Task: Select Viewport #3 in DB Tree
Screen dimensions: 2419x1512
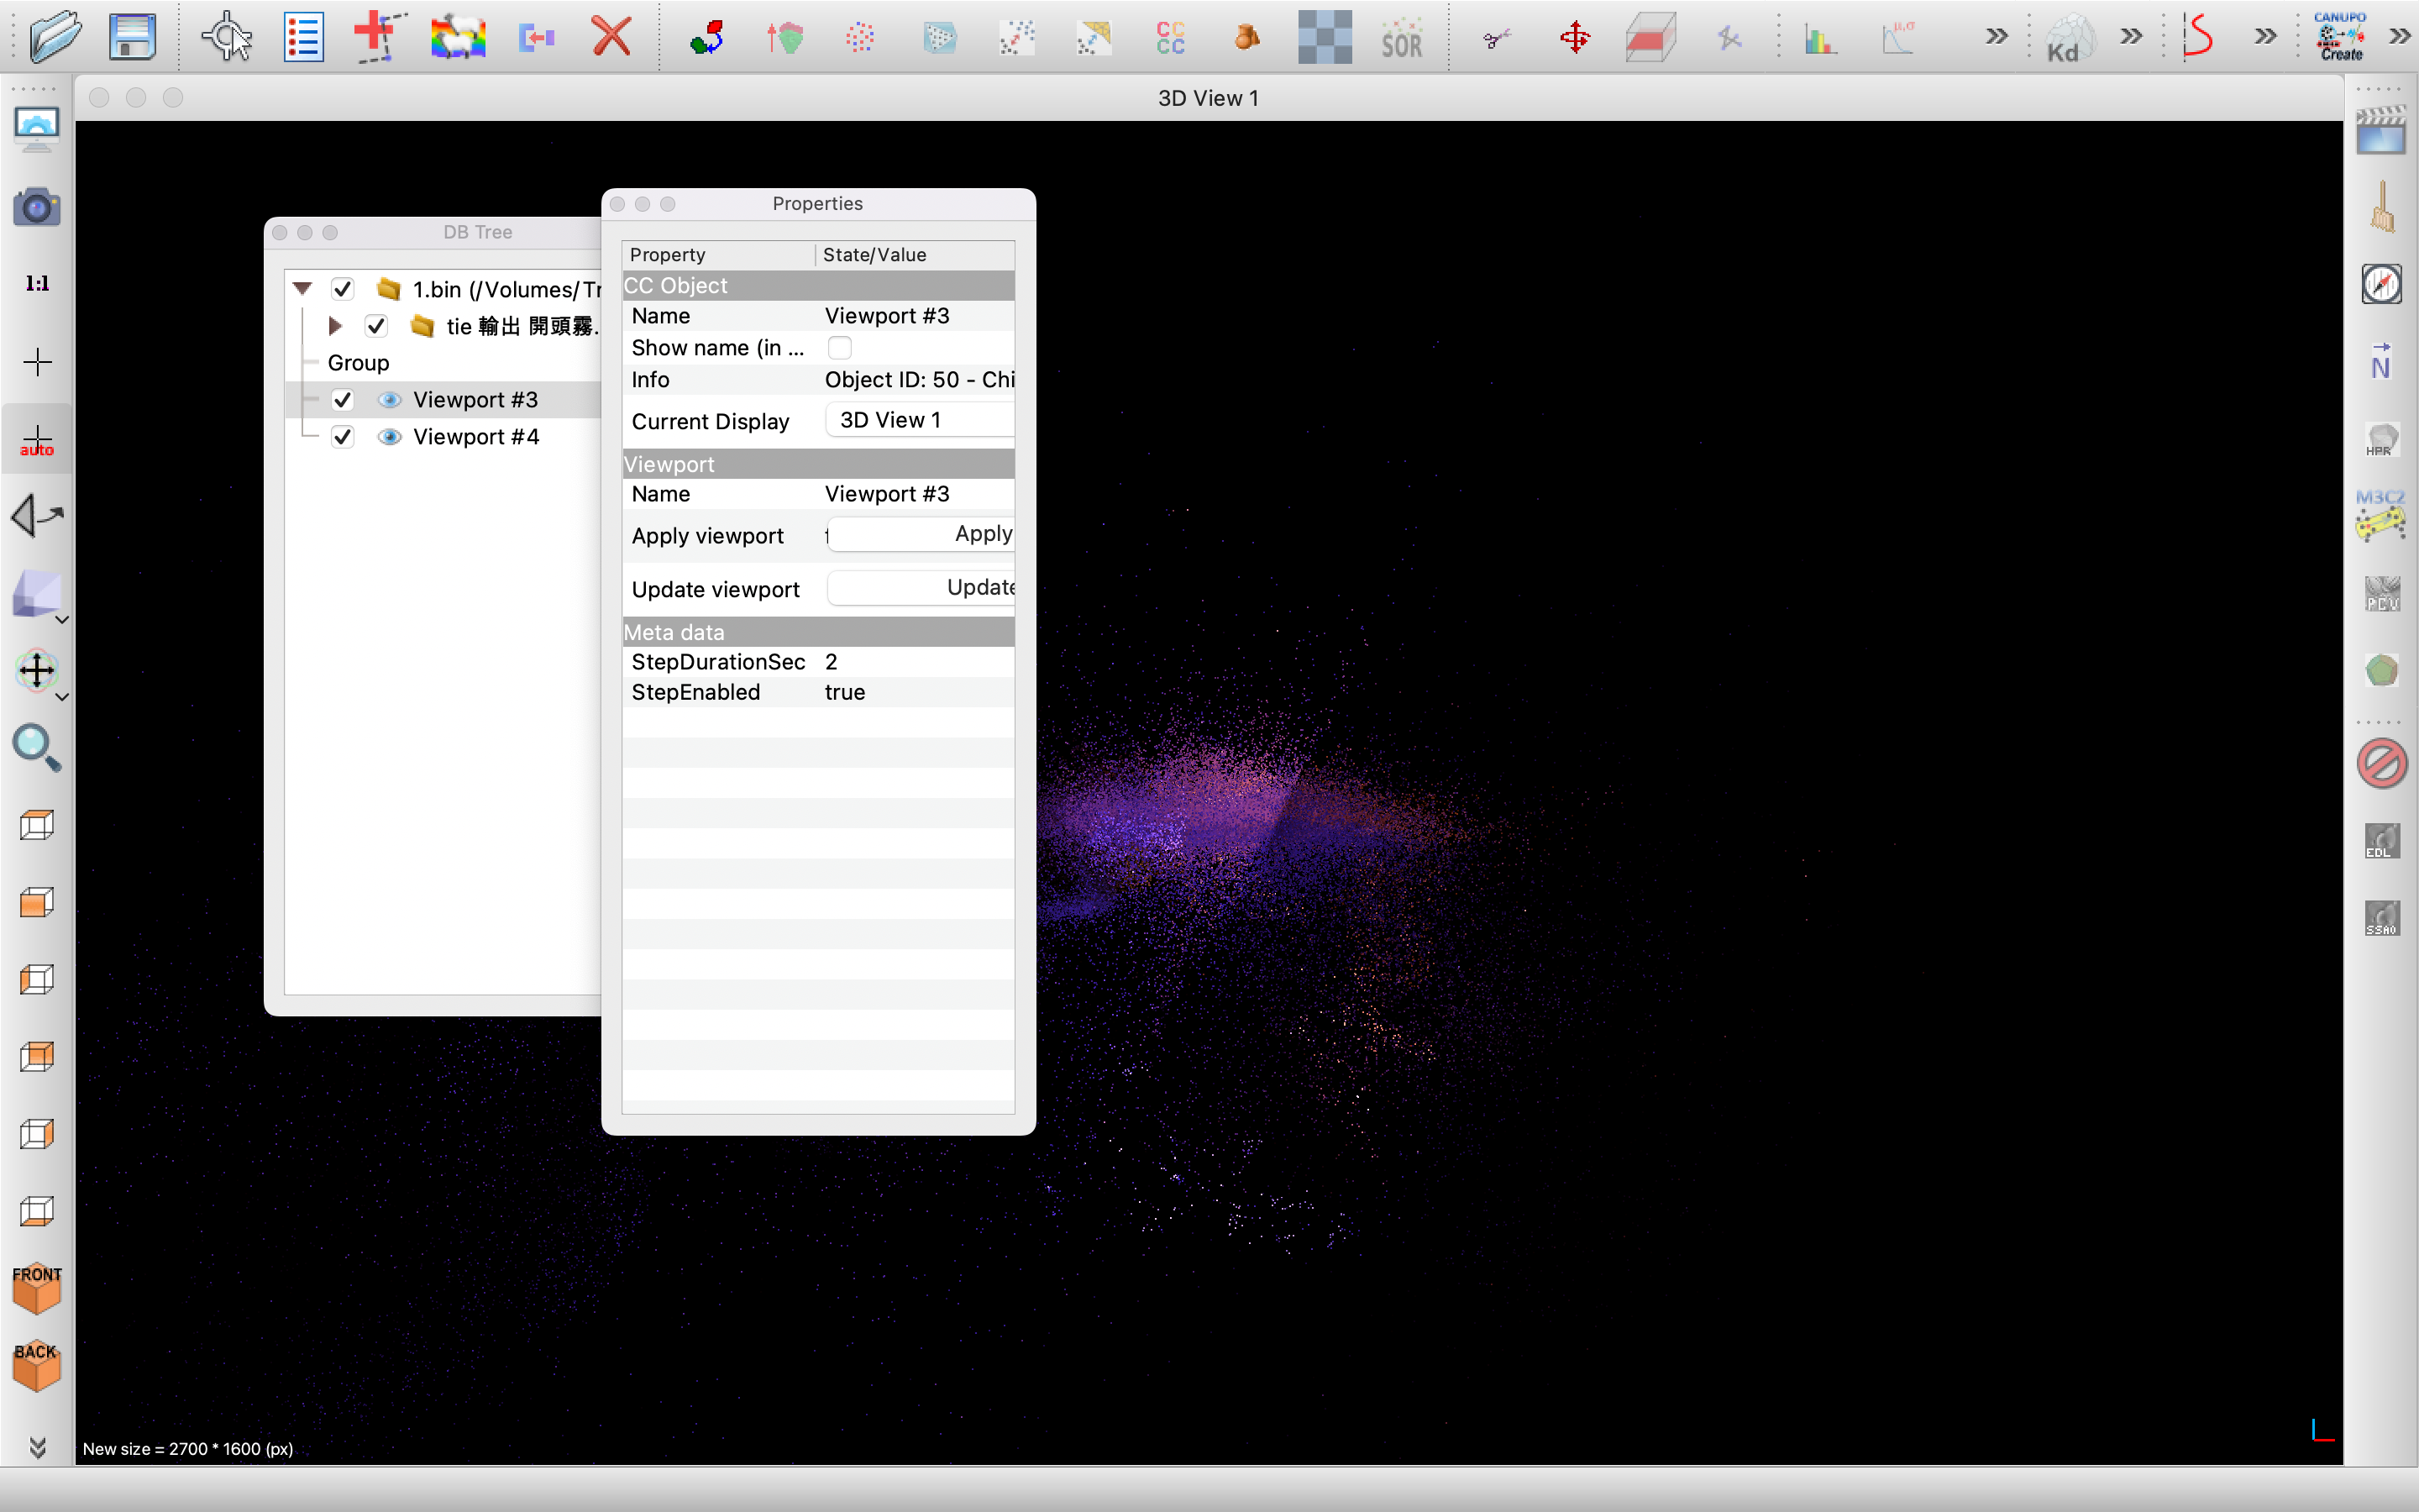Action: click(475, 399)
